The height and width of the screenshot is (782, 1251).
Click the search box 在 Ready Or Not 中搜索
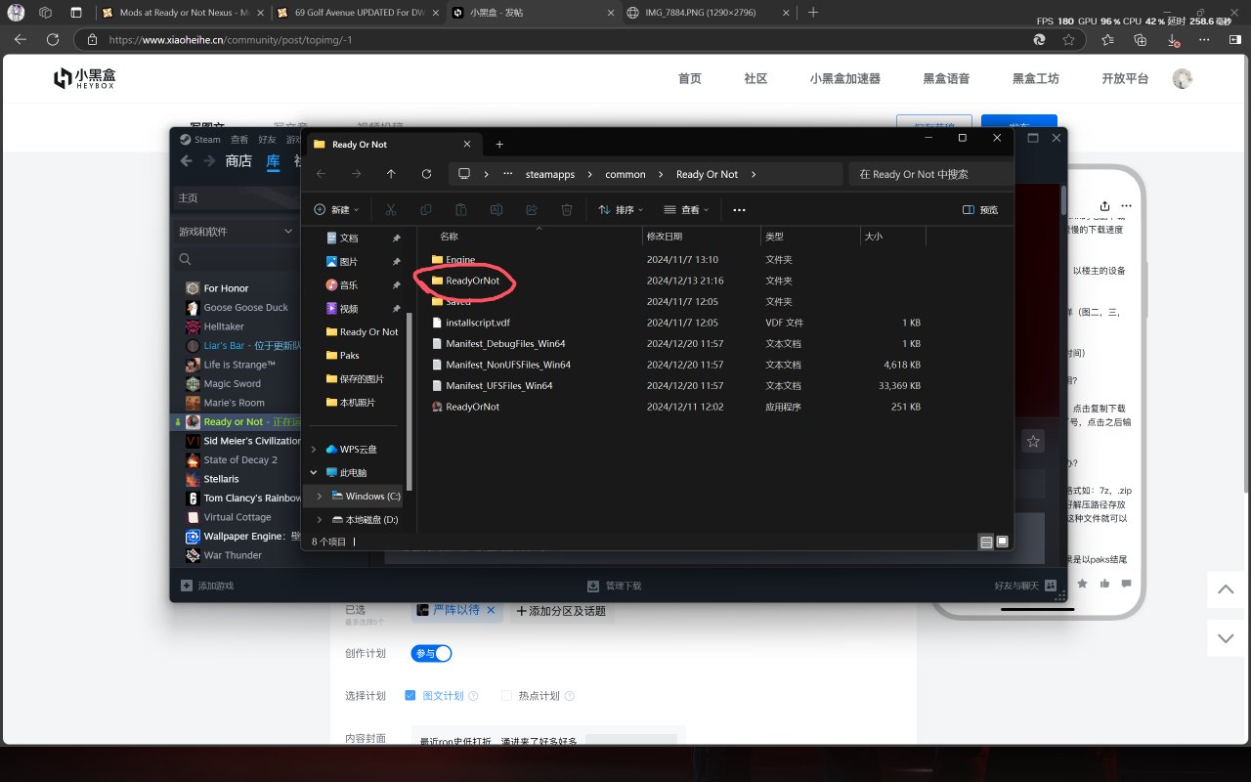[928, 174]
